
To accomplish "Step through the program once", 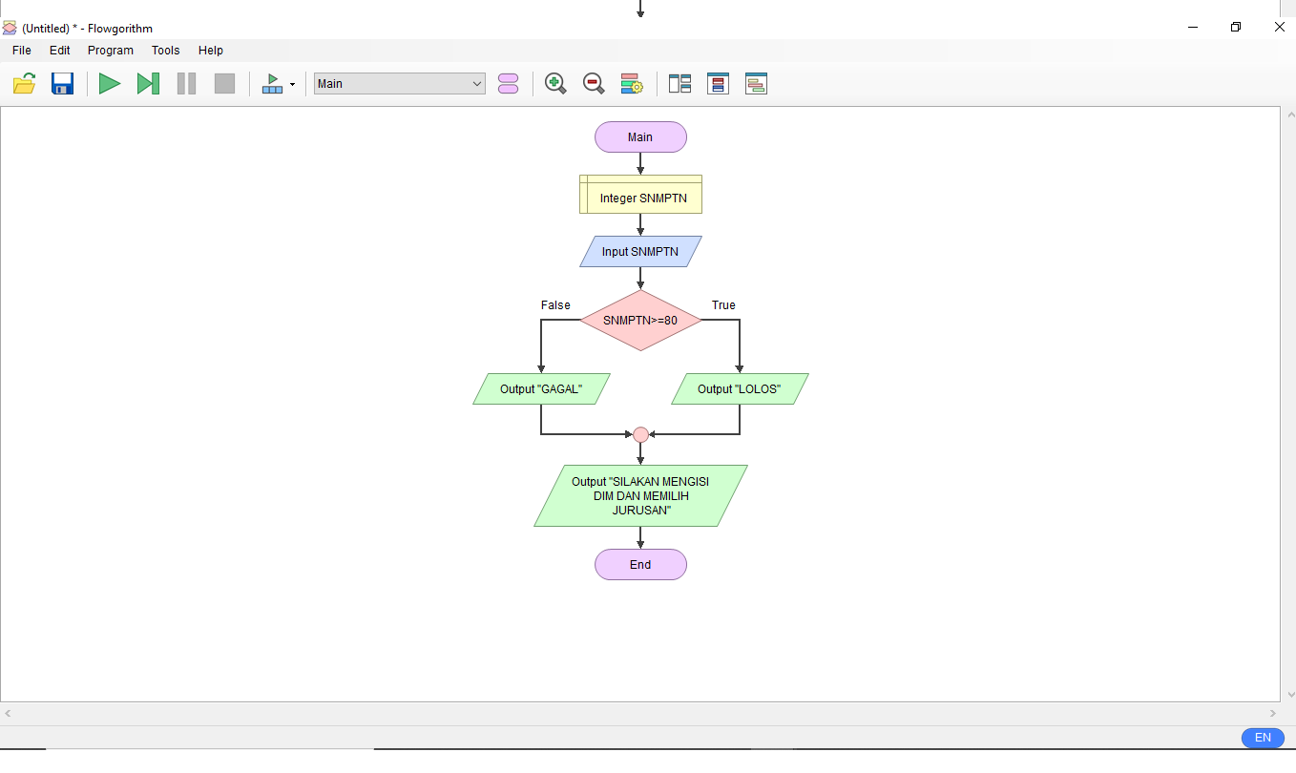I will (148, 83).
